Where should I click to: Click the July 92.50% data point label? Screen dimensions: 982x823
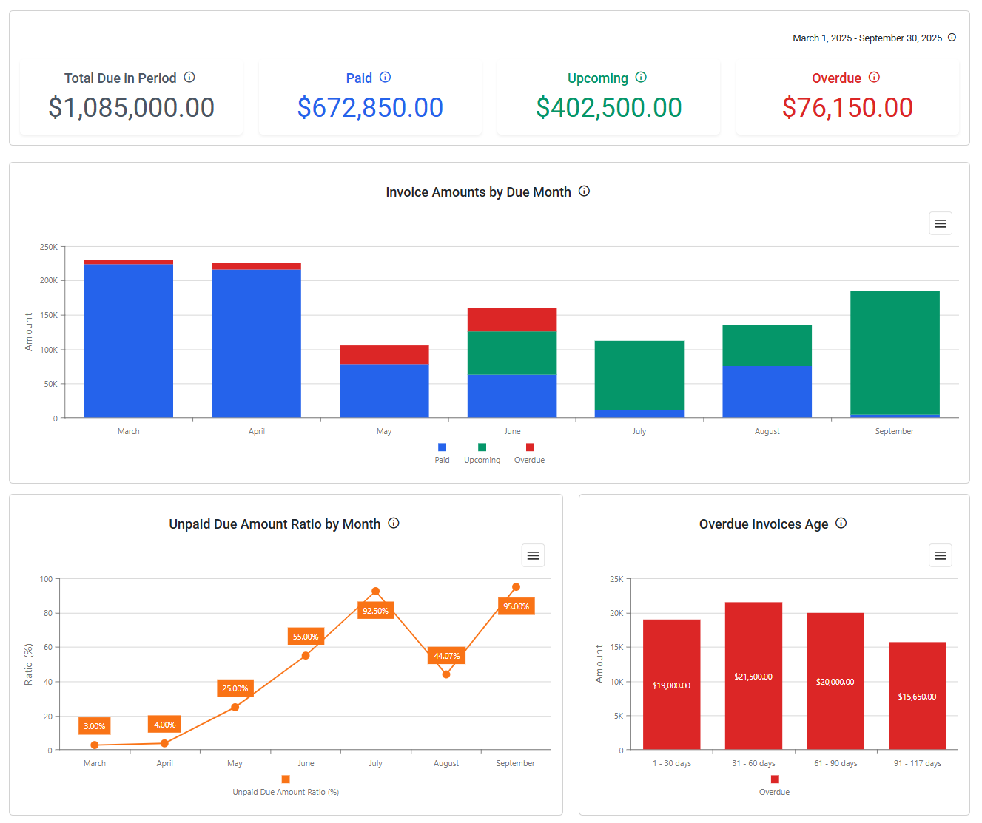(375, 611)
